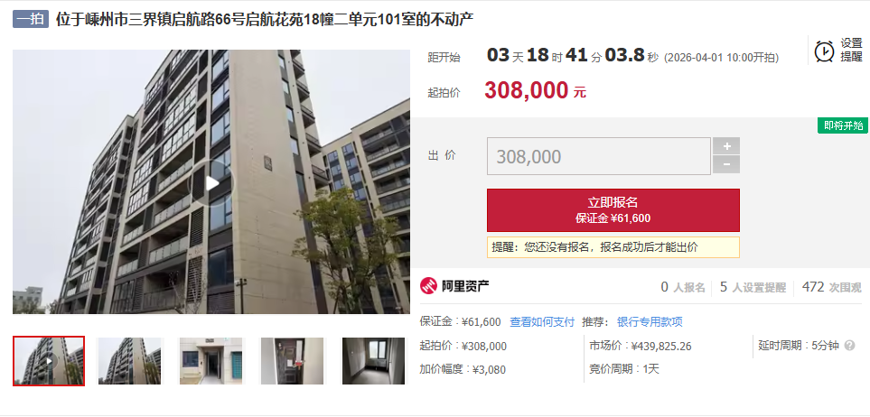Click the bid price input field
The height and width of the screenshot is (417, 870).
click(x=599, y=156)
